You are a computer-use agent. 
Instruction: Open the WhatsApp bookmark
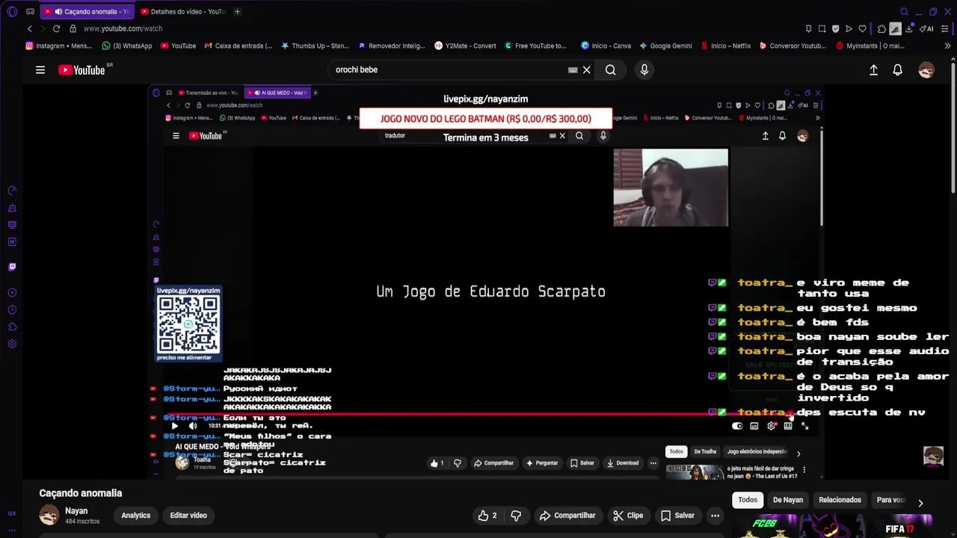click(x=127, y=46)
